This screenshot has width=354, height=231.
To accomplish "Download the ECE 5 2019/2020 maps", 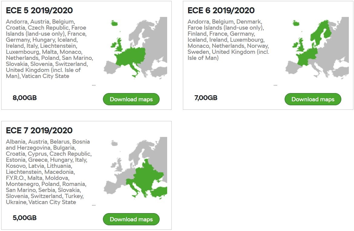I will click(x=131, y=99).
